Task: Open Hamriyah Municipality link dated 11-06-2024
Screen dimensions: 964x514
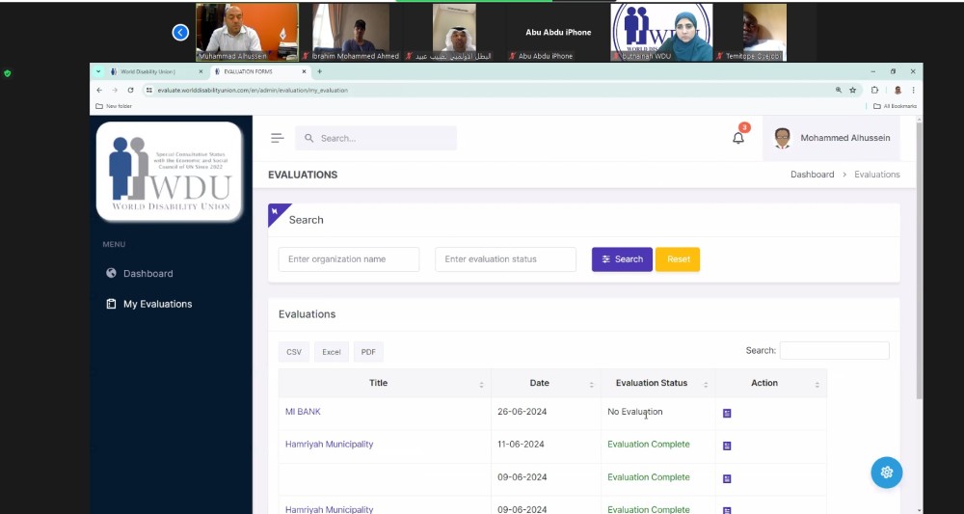Action: (x=329, y=445)
